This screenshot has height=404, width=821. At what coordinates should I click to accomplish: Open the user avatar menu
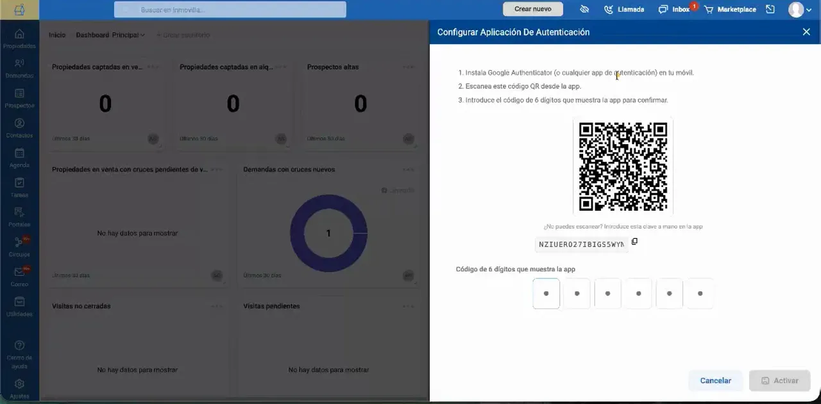tap(800, 10)
